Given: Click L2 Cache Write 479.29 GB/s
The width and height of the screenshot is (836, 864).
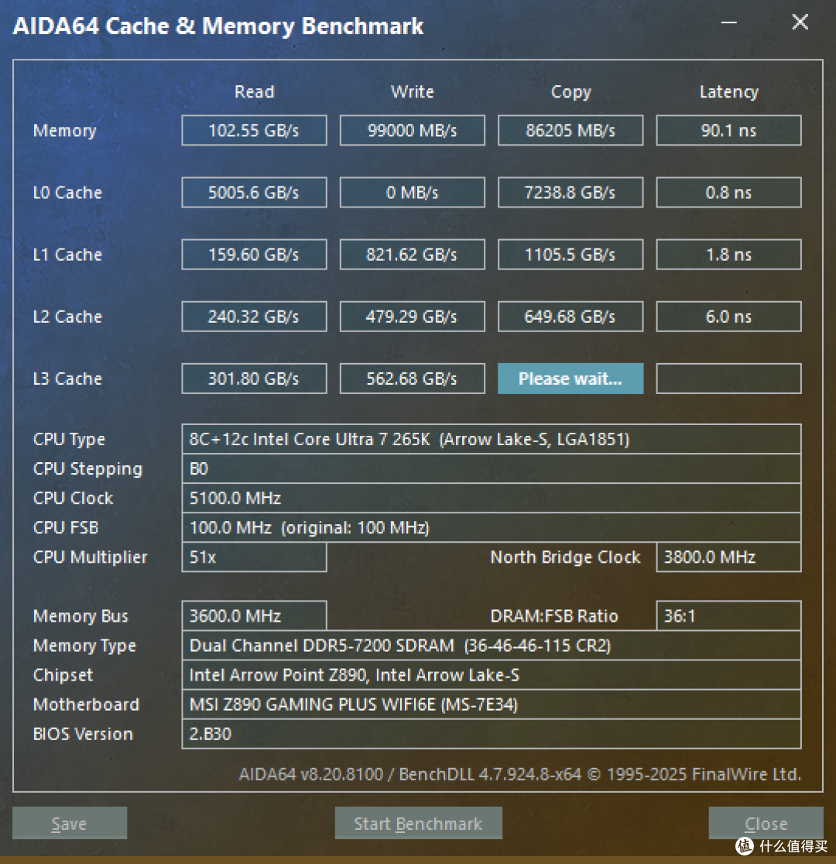Looking at the screenshot, I should 413,317.
